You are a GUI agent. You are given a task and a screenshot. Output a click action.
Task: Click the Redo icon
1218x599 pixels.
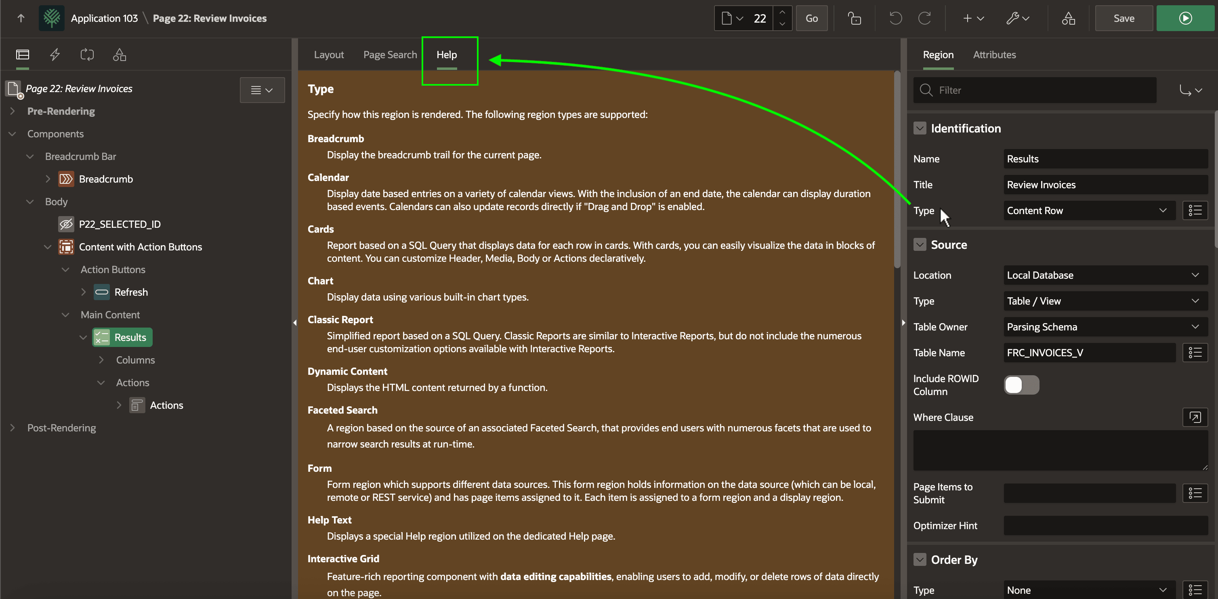(924, 19)
